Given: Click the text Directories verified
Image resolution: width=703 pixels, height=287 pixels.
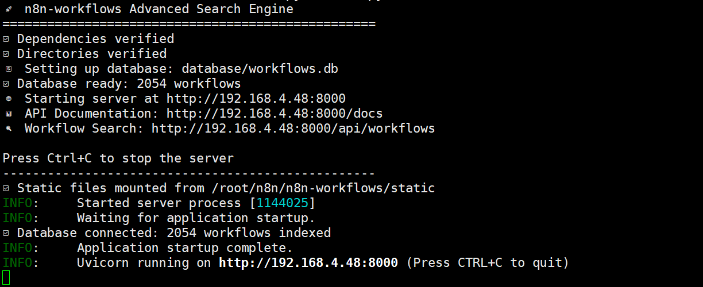Looking at the screenshot, I should pyautogui.click(x=92, y=54).
